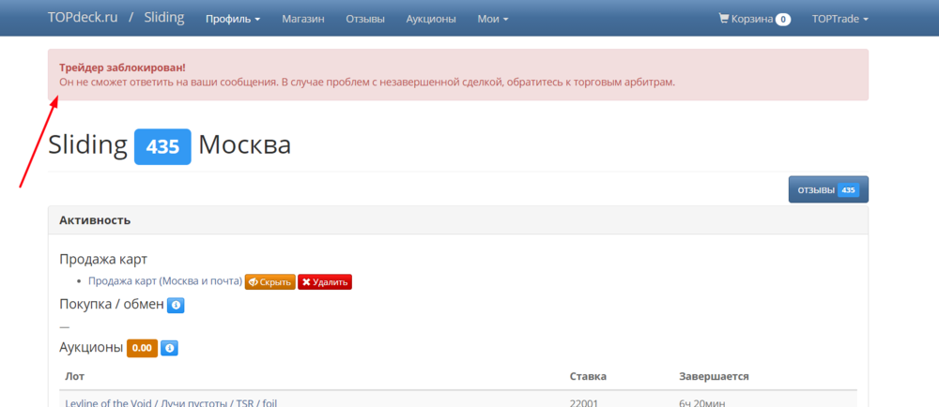The image size is (939, 407).
Task: Click info icon next to Аукционы
Action: (169, 348)
